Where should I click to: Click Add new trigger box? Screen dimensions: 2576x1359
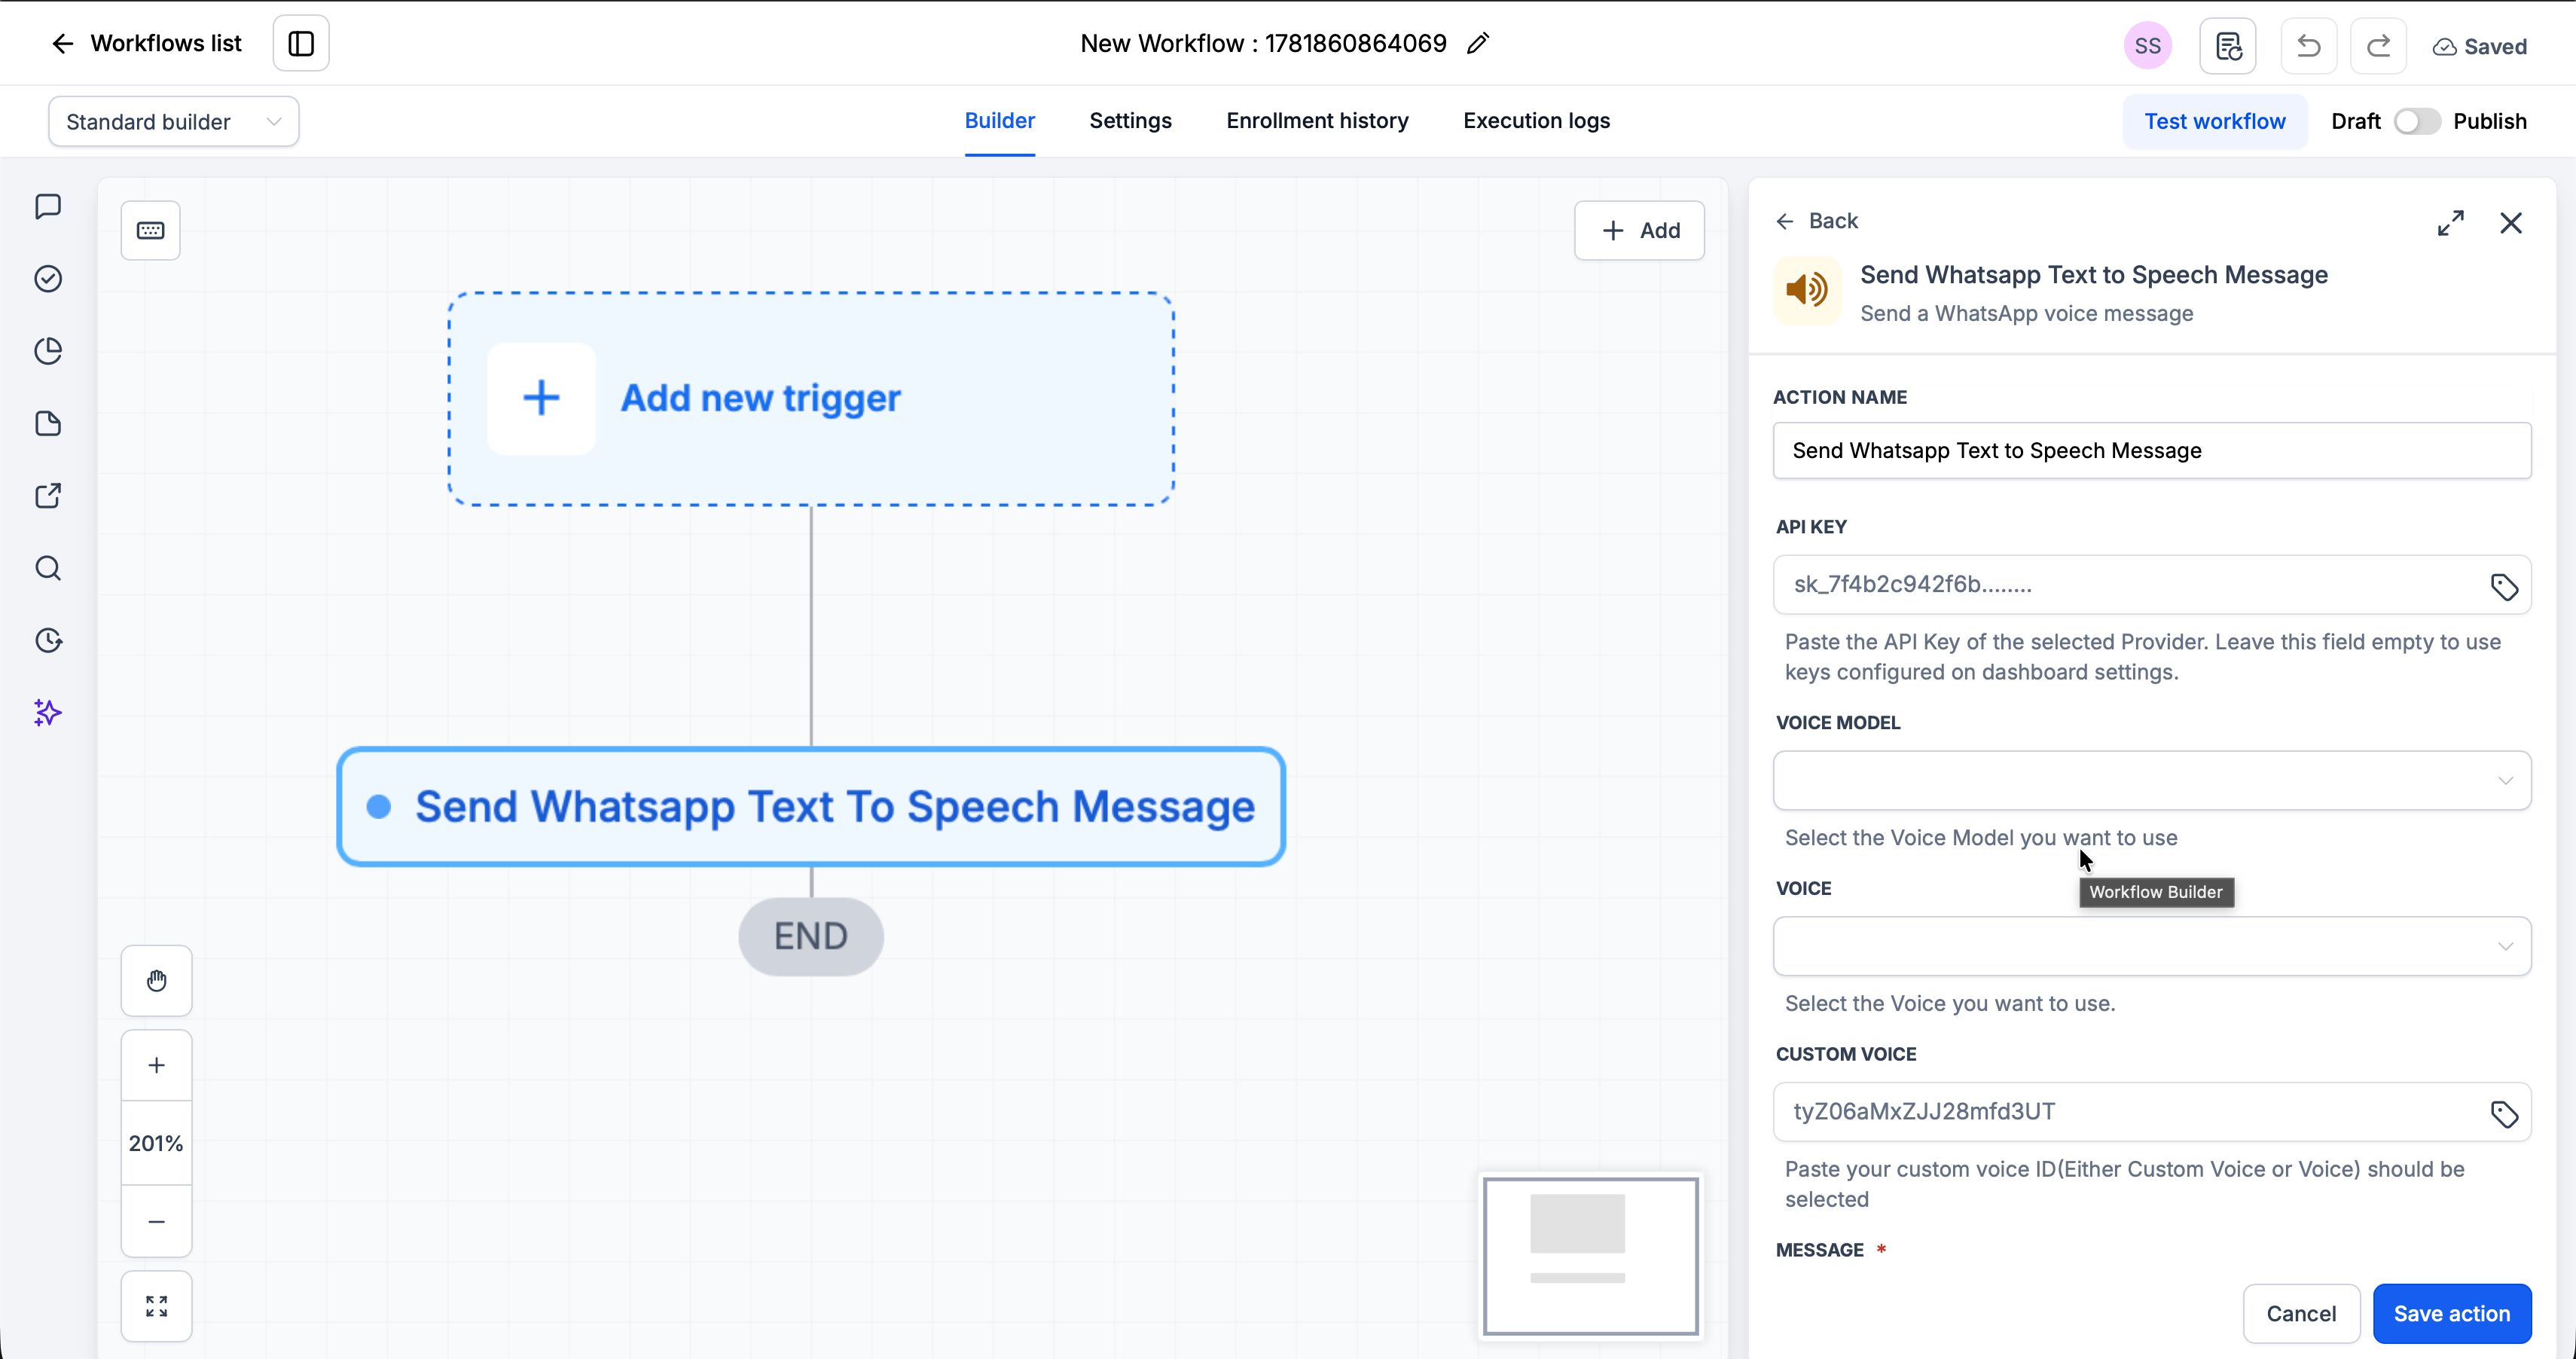pos(811,399)
